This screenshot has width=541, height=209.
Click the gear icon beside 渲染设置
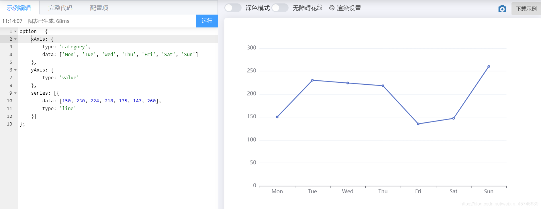point(332,8)
